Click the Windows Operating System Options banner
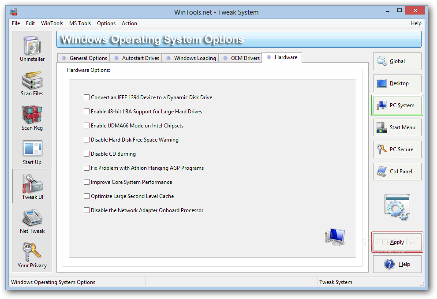The height and width of the screenshot is (299, 437). 239,39
